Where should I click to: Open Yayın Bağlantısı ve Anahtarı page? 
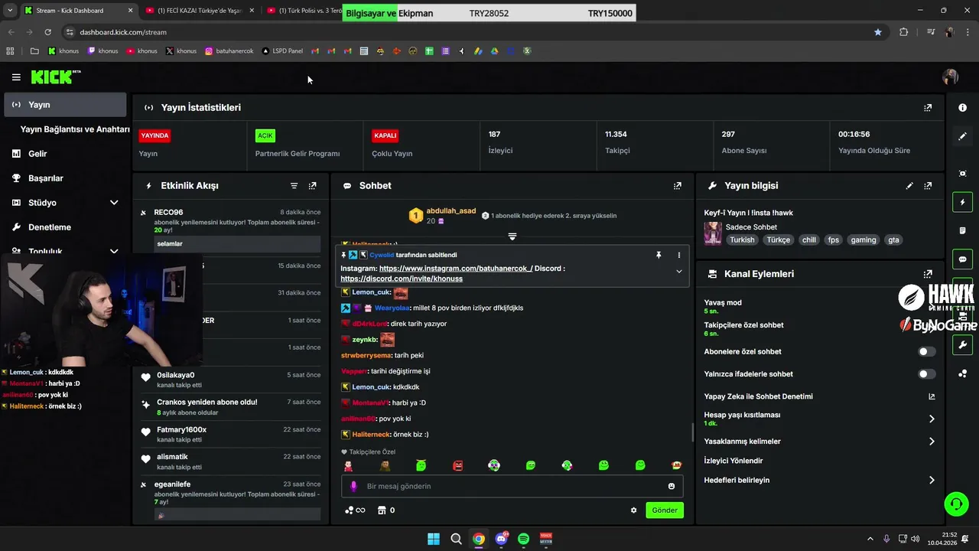point(75,129)
